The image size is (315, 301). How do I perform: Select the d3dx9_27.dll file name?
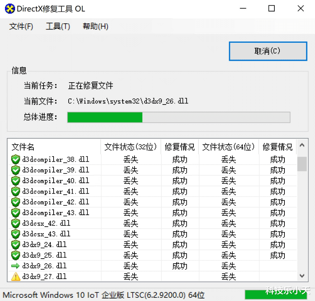point(44,277)
